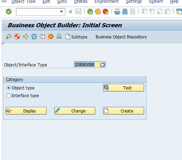This screenshot has height=160, width=182.
Task: Collapse the command field with double-chevron icon
Action: (x=70, y=12)
